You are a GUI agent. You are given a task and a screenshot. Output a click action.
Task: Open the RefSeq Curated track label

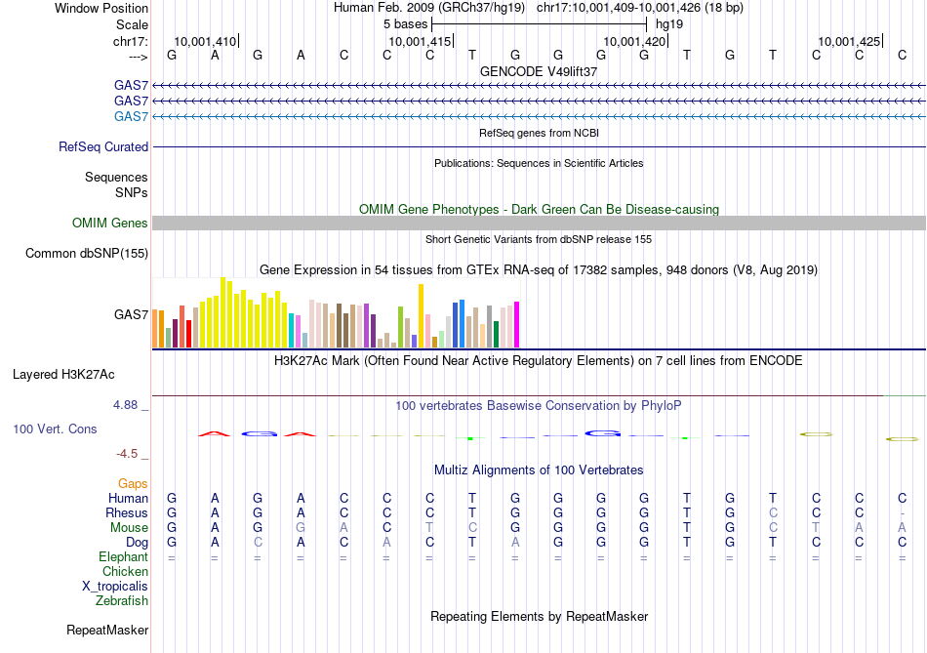103,146
